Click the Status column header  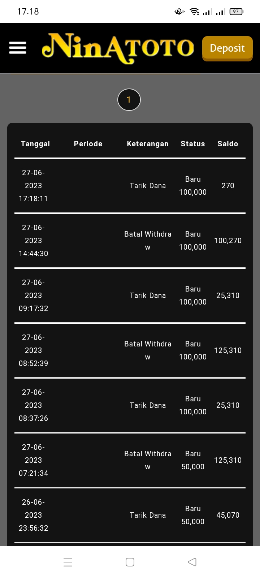[193, 144]
